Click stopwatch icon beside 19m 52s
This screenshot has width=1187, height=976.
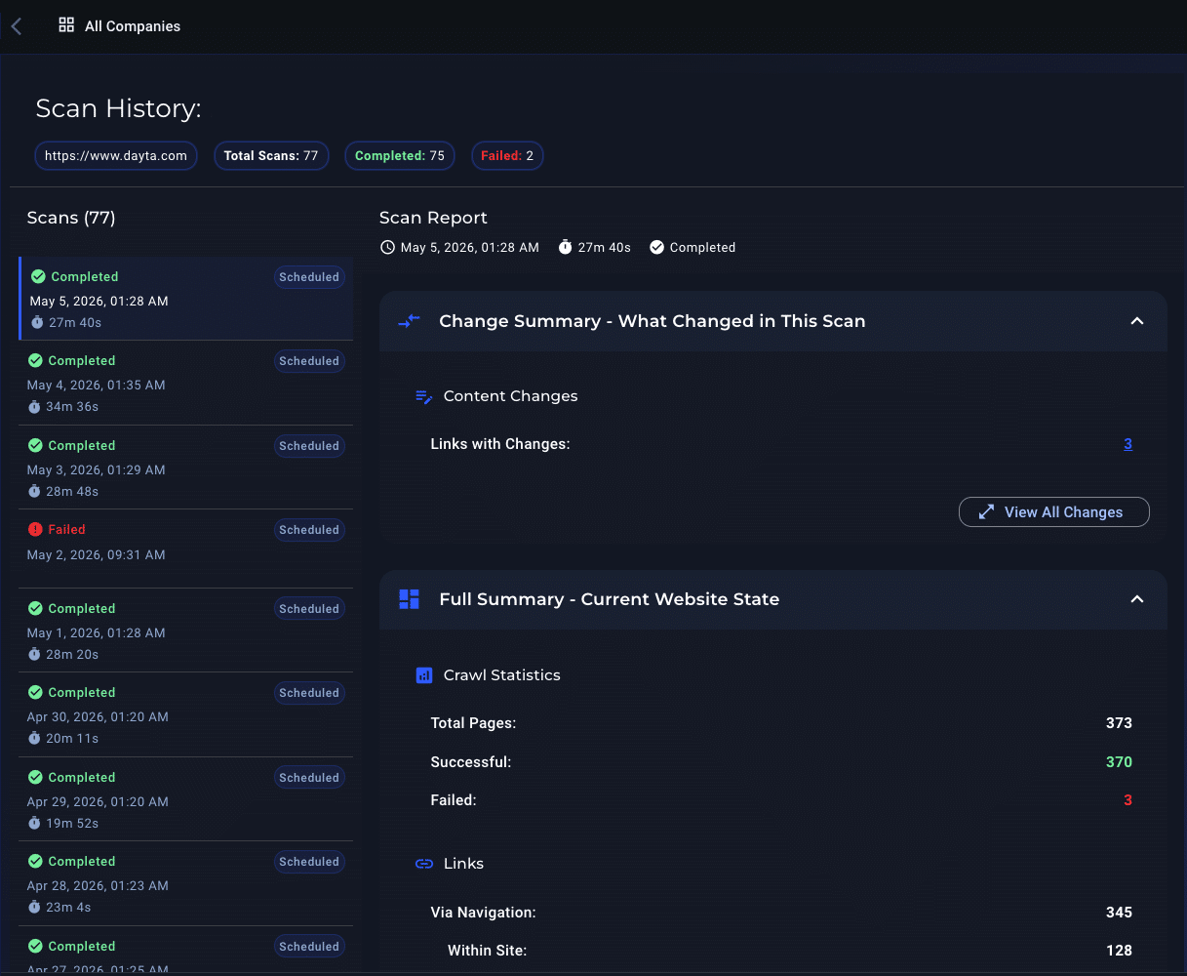[x=34, y=823]
